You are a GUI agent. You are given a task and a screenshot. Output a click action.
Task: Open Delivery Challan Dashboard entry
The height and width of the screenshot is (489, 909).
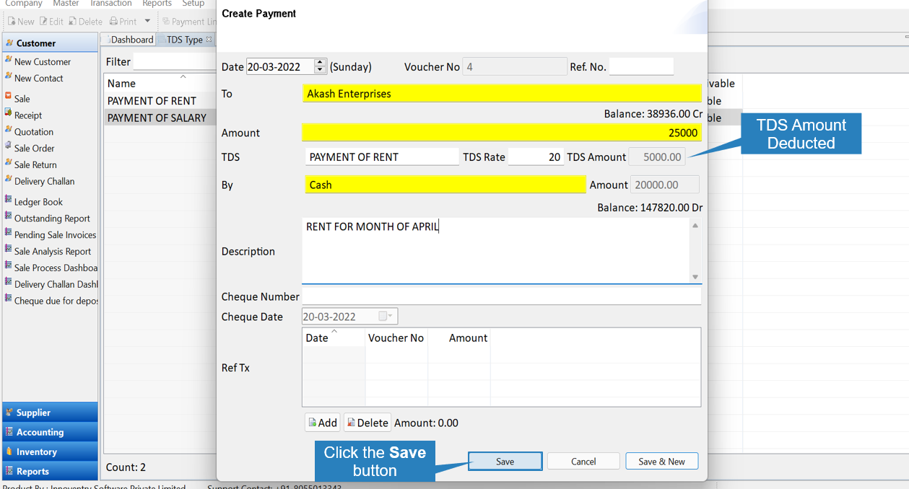coord(56,285)
